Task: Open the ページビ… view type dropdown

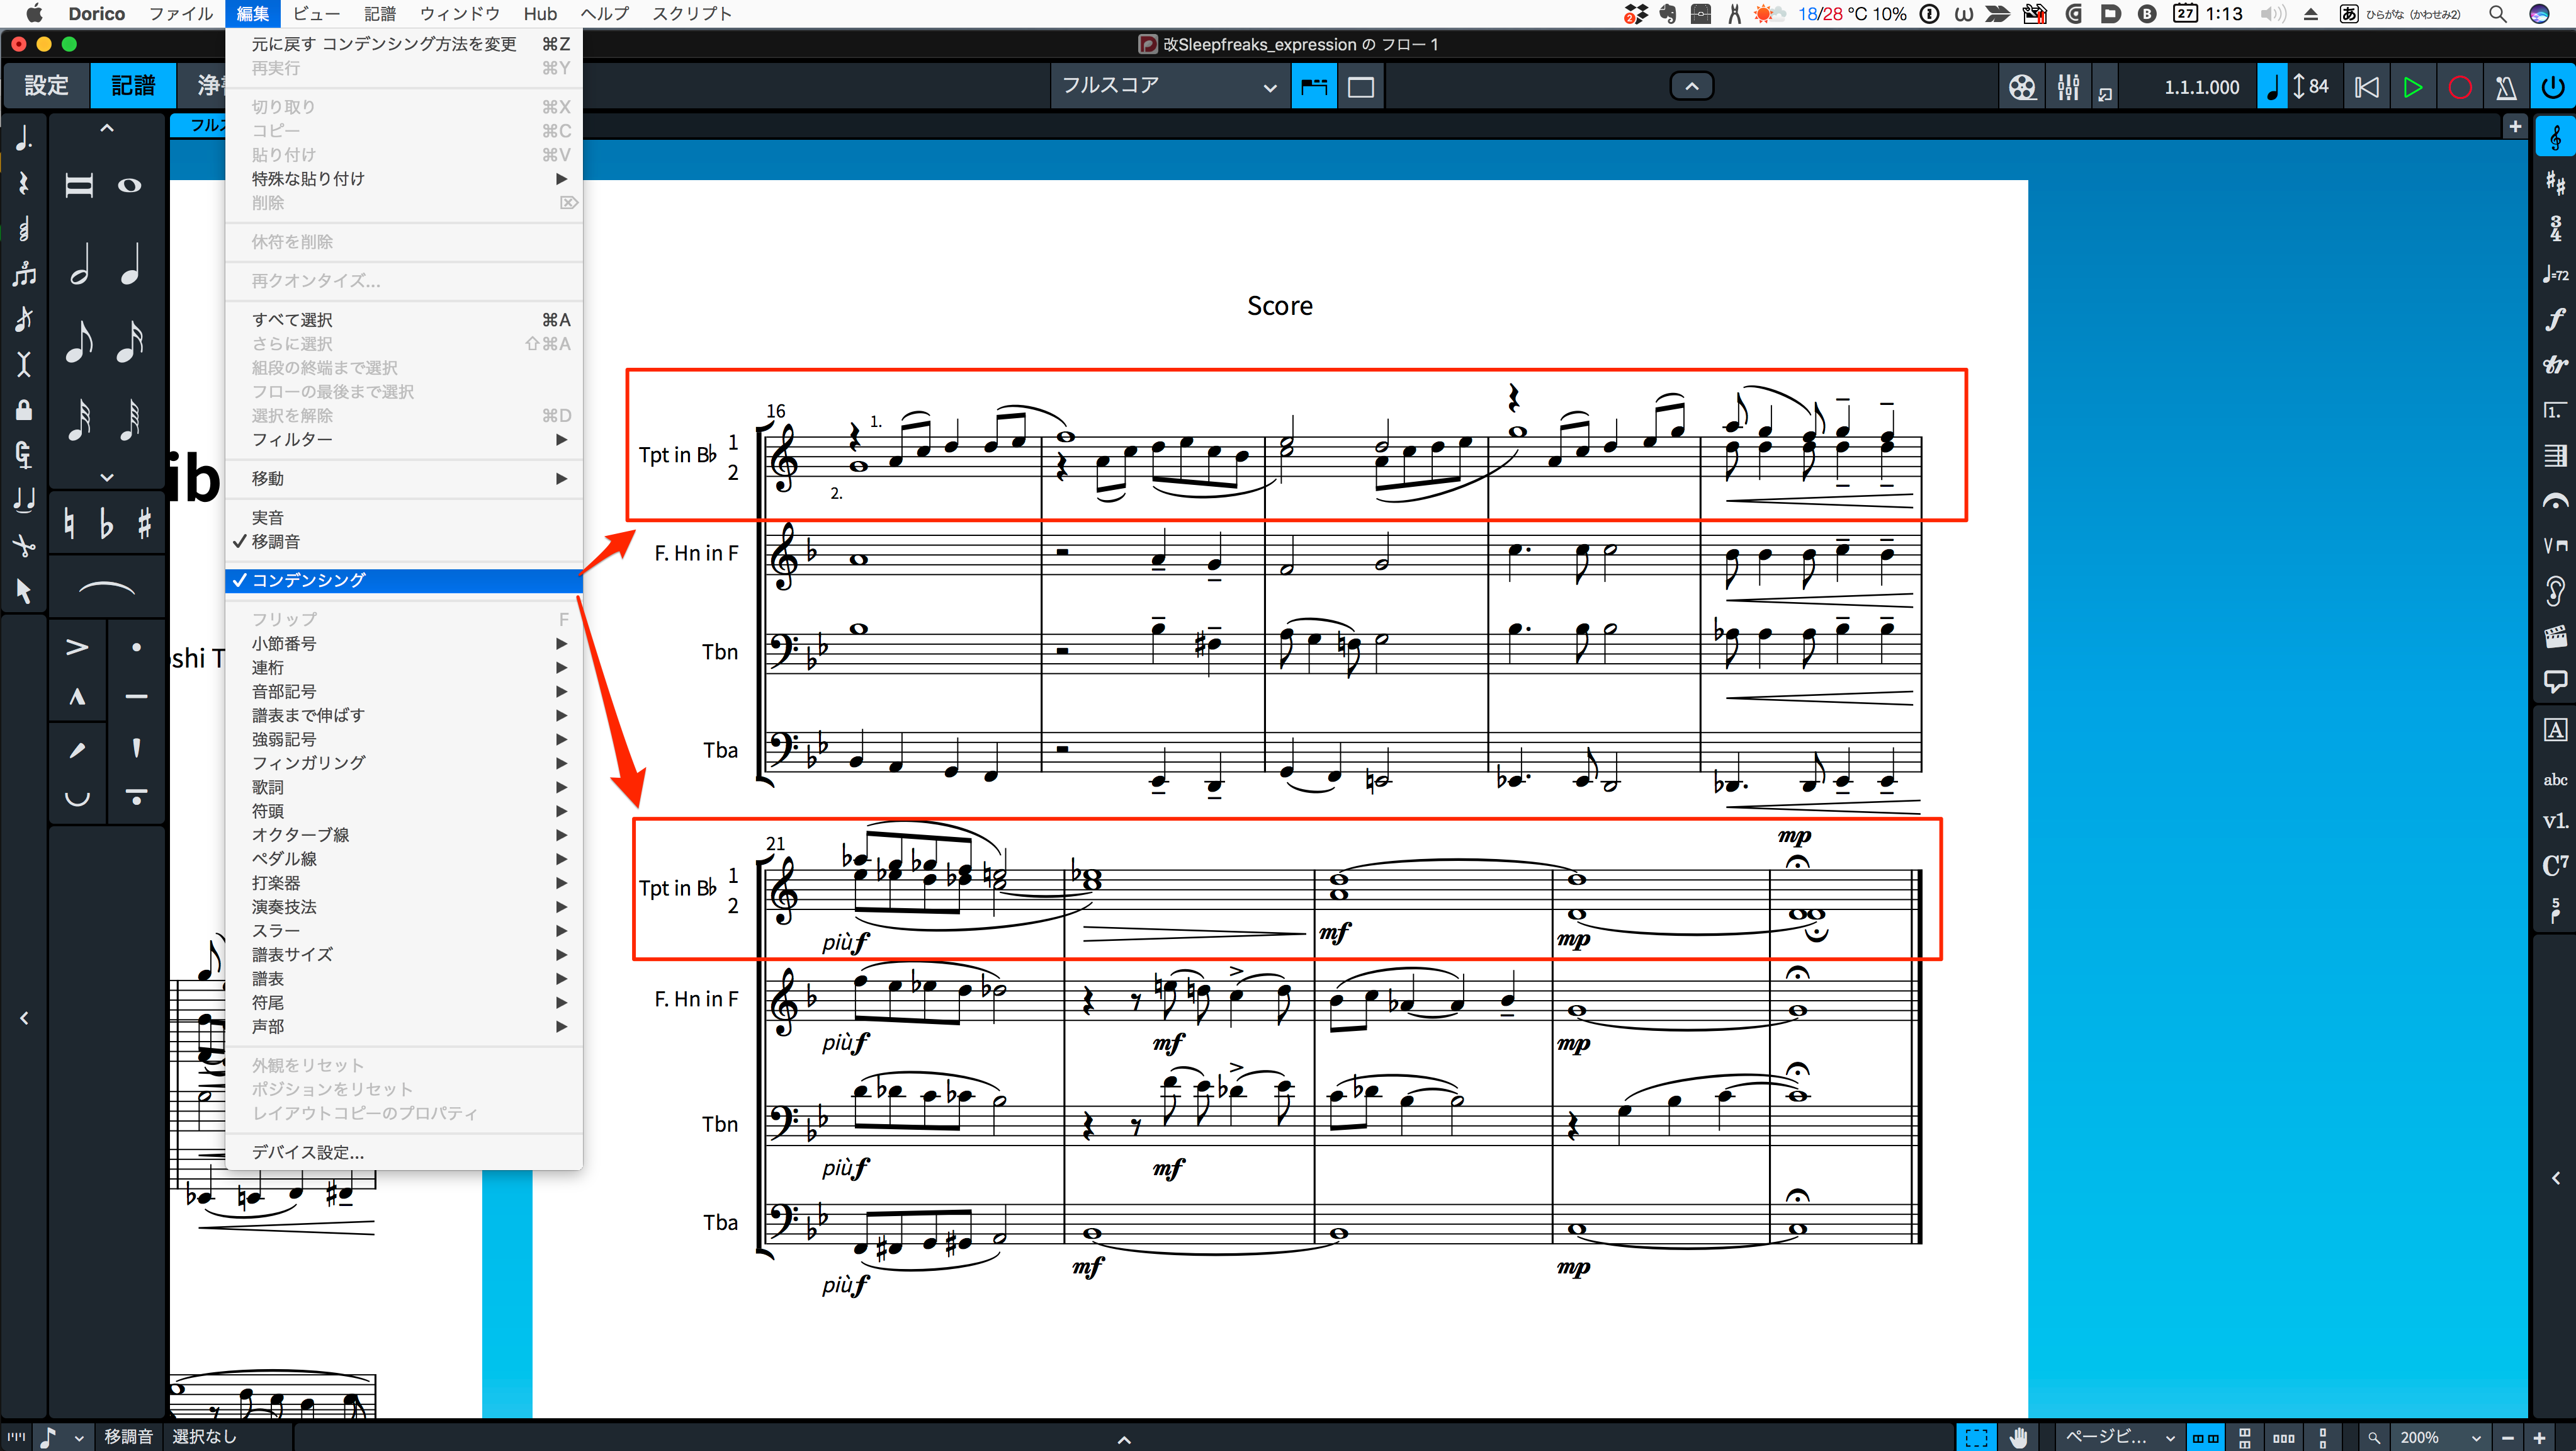Action: 2119,1438
